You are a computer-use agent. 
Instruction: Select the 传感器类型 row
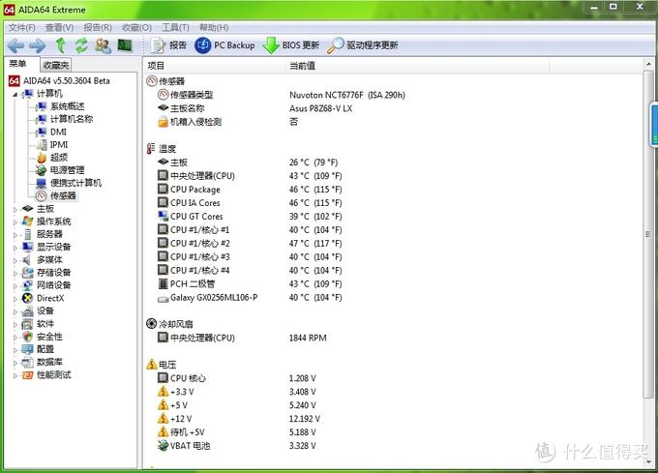pos(282,95)
